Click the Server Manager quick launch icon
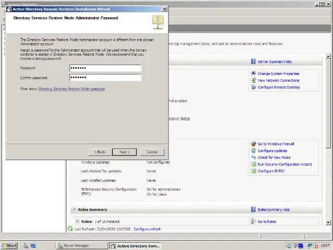Screen dimensions: 333x250 pos(26,246)
